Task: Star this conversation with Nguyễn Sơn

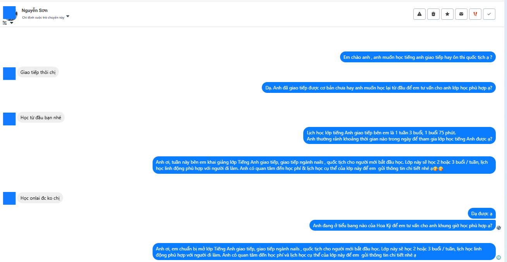Action: [447, 14]
